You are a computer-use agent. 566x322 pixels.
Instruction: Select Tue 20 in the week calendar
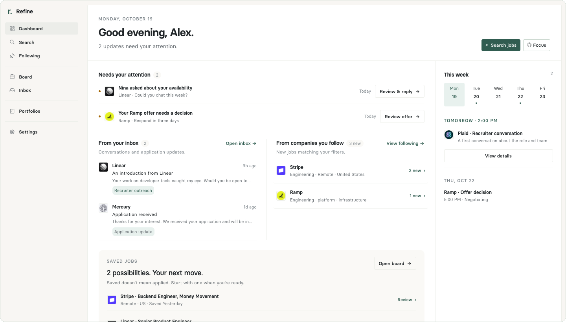(476, 95)
